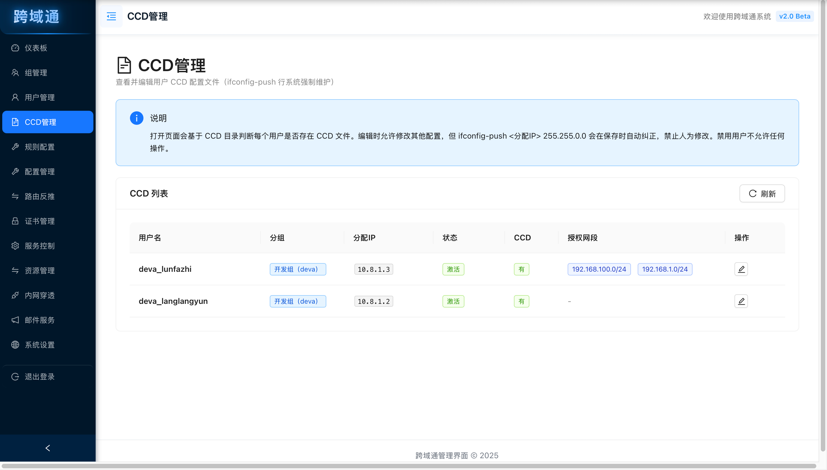Viewport: 827px width, 470px height.
Task: Open the 内网穿透 intranet tunneling page
Action: click(40, 295)
